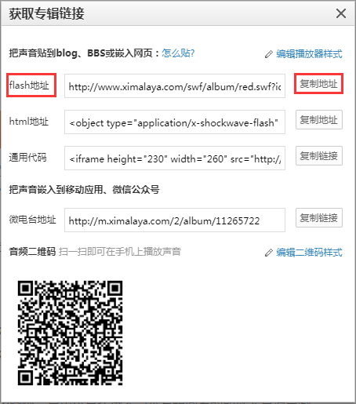This screenshot has height=404, width=356.
Task: Select the flash地址 URL text field
Action: click(175, 86)
